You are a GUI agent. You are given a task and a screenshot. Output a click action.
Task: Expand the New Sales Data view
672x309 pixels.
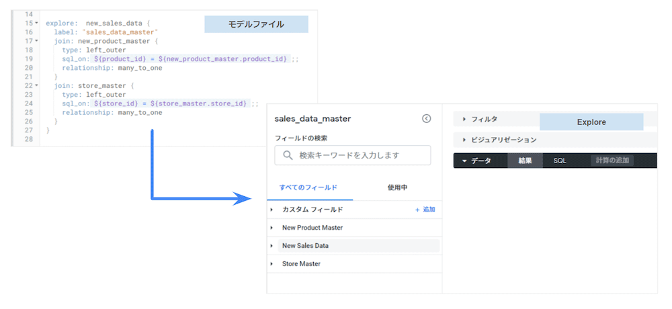pos(271,246)
